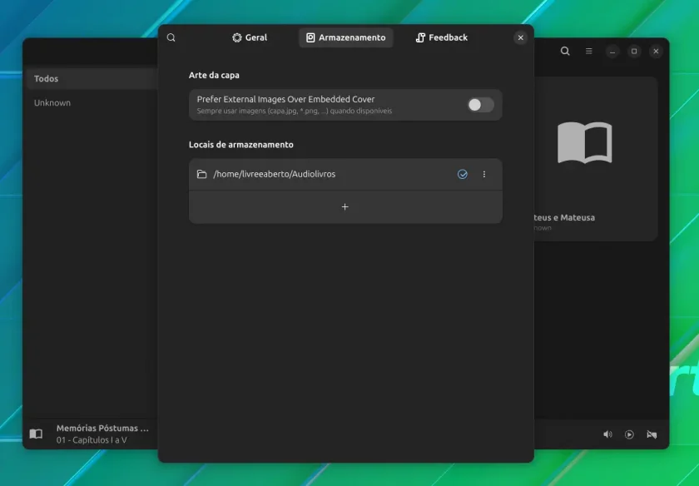Click the volume speaker icon
Screen dimensions: 699x486
pos(607,434)
